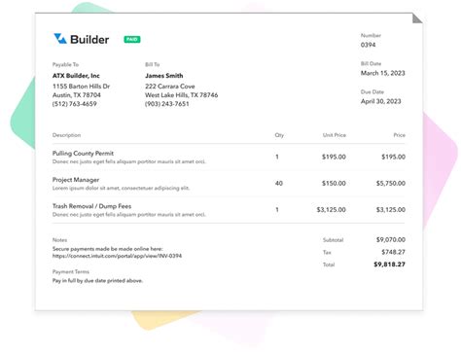
Task: Select the 'Pay in full by due date' text
Action: click(x=97, y=281)
